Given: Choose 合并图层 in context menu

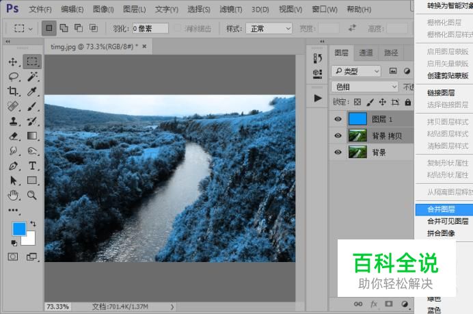Looking at the screenshot, I should coord(444,209).
